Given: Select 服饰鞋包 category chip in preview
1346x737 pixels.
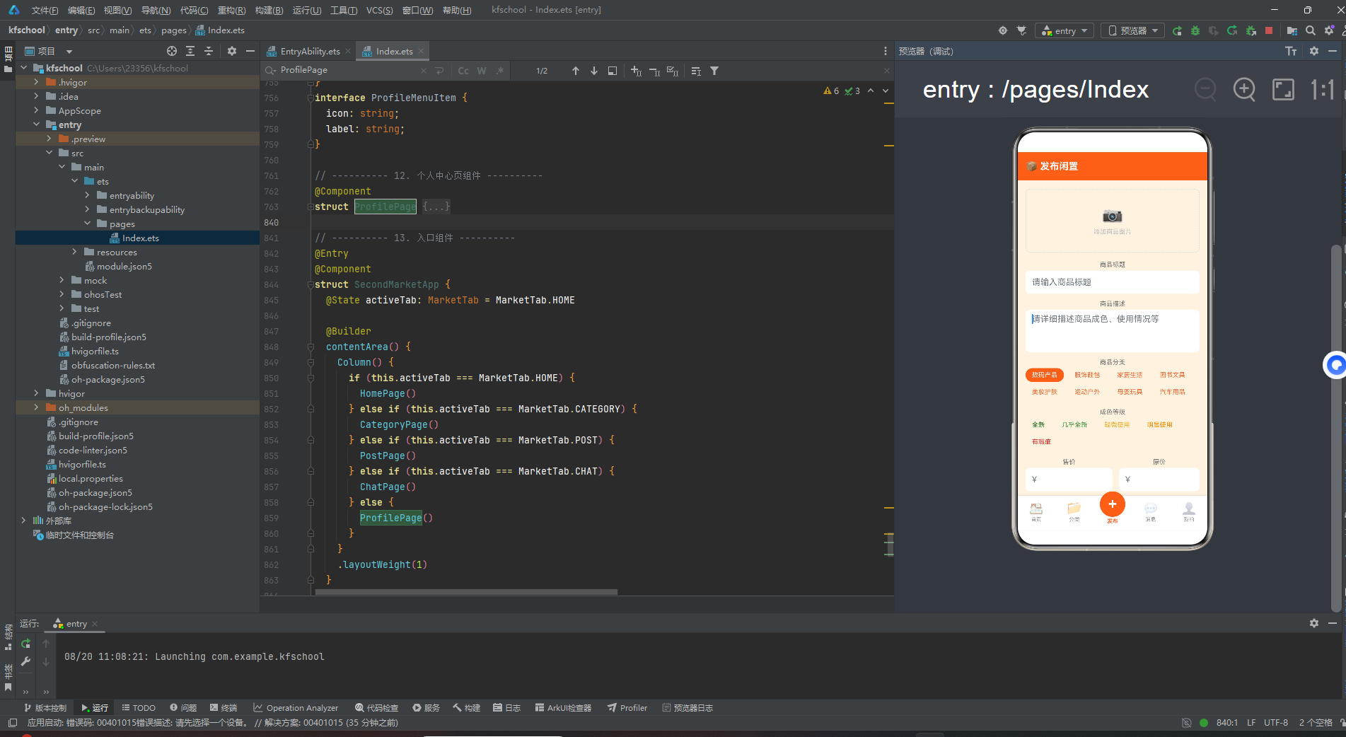Looking at the screenshot, I should (1087, 375).
